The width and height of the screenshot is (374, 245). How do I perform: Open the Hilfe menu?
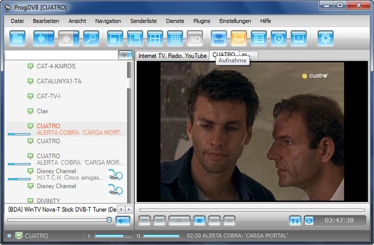[x=265, y=21]
